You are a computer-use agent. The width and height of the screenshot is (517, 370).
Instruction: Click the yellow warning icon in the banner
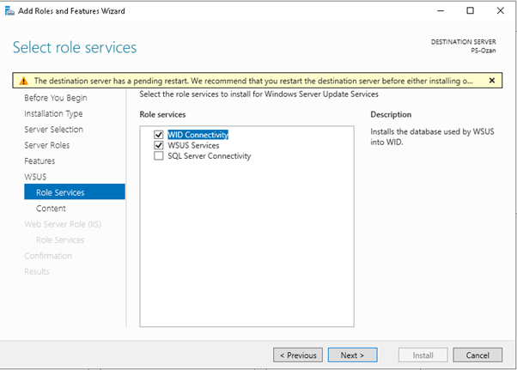tap(22, 81)
